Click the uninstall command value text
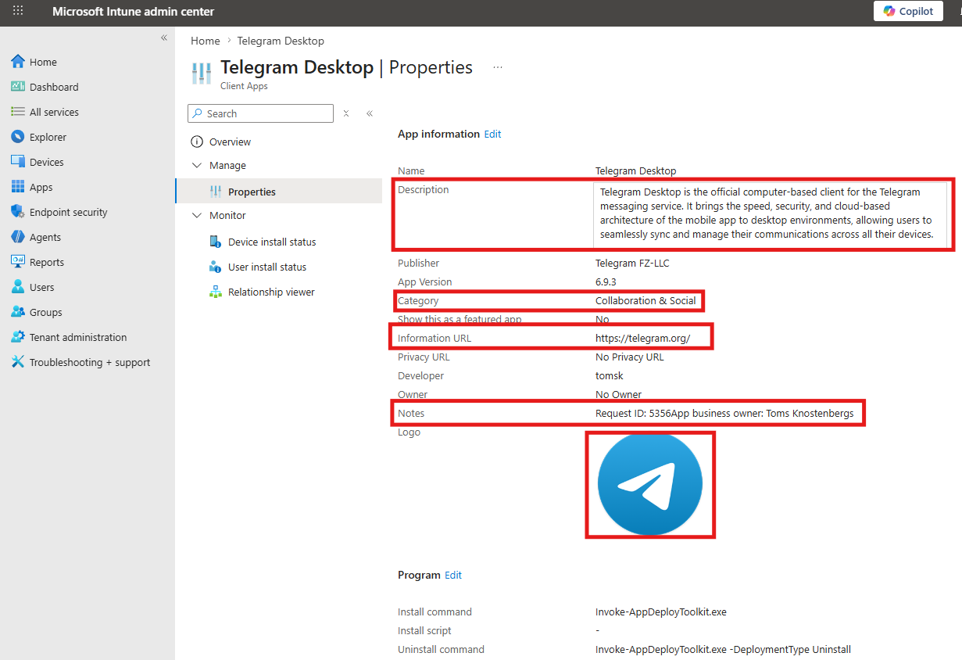This screenshot has height=660, width=962. 723,649
